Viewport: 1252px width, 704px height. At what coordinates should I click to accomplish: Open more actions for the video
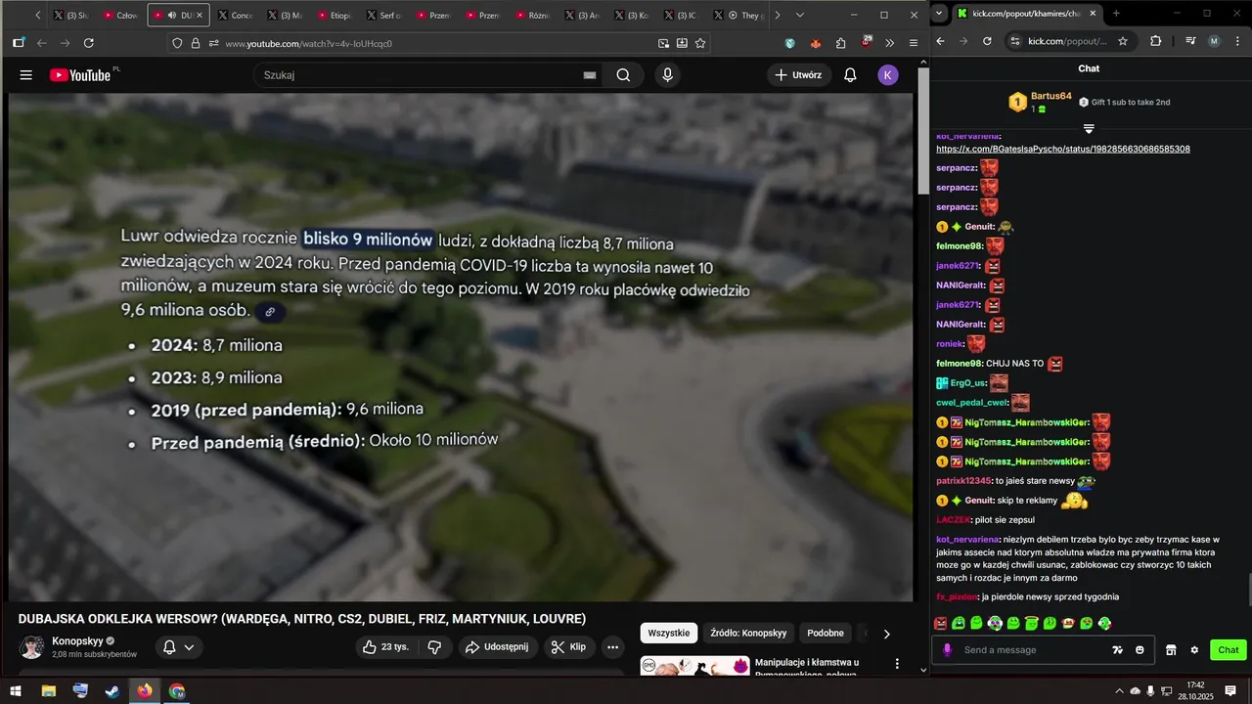tap(612, 646)
